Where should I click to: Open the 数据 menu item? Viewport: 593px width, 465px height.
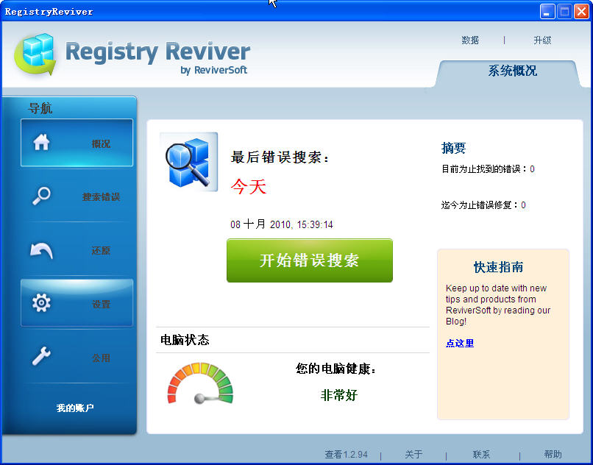click(470, 40)
